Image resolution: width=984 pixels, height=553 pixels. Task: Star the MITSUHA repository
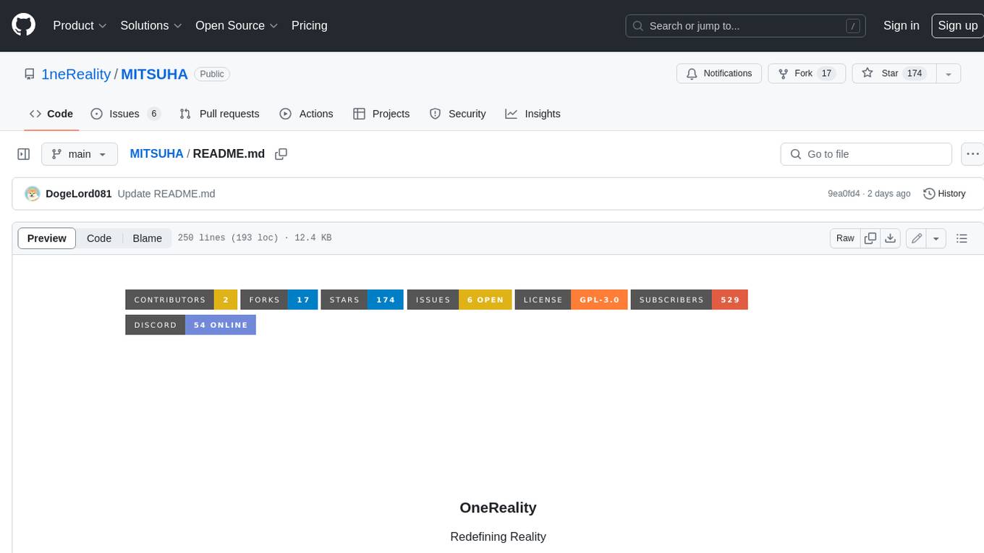tap(894, 74)
